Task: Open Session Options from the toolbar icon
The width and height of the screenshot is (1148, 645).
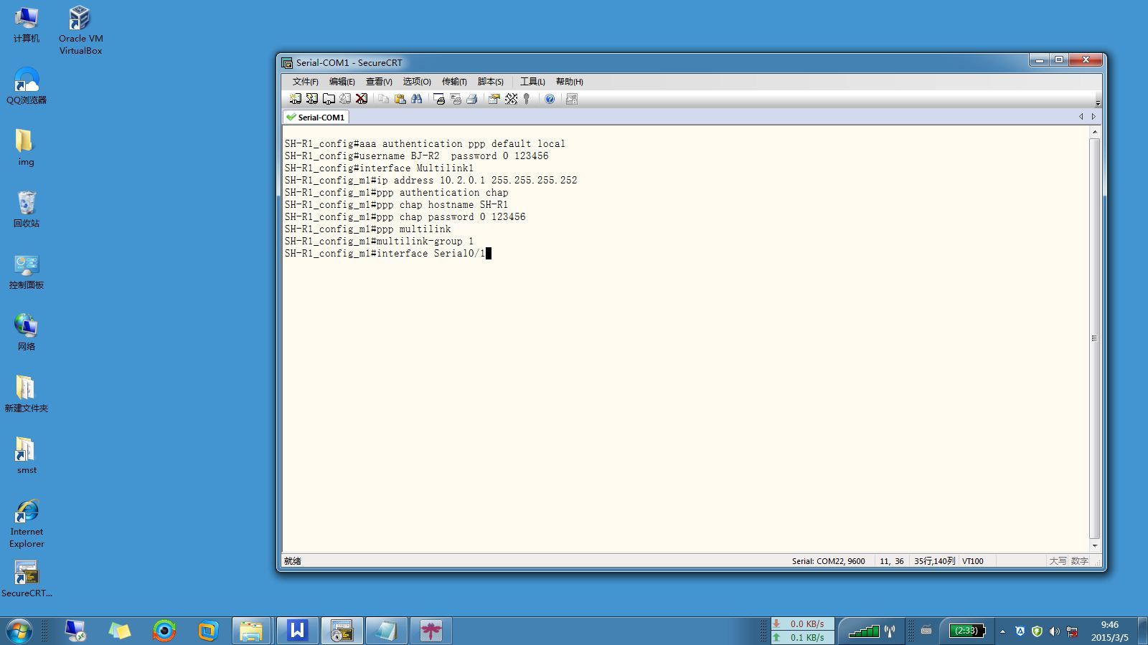Action: click(494, 99)
